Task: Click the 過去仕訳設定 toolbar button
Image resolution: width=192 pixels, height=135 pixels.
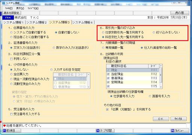Action: coord(12,13)
